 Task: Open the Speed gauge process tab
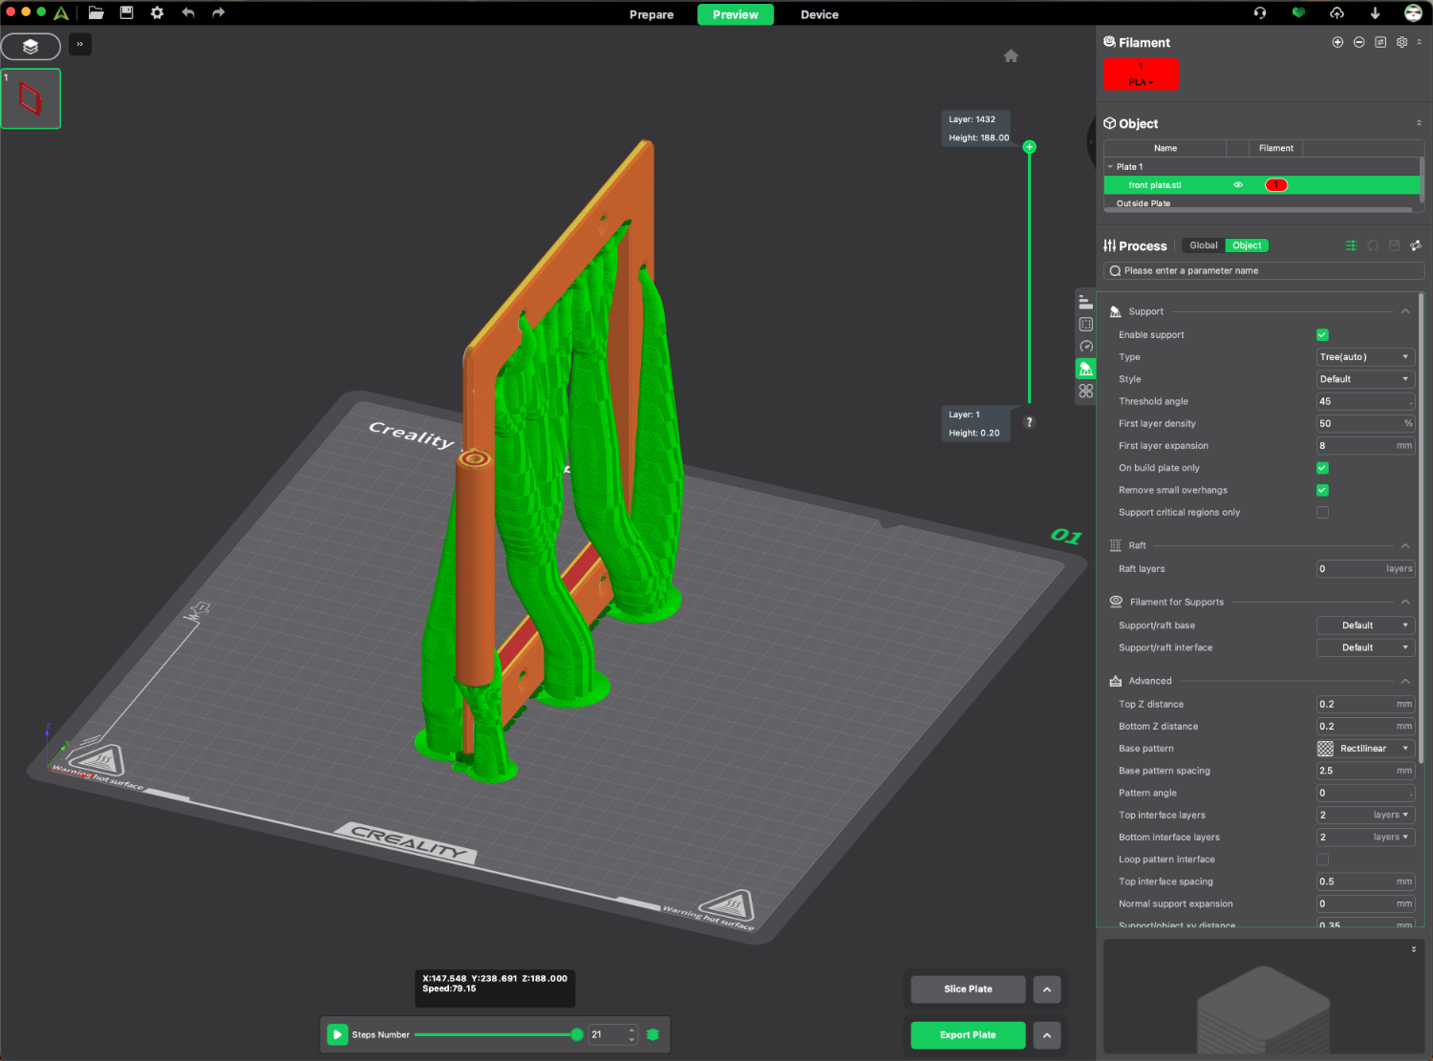[1085, 346]
